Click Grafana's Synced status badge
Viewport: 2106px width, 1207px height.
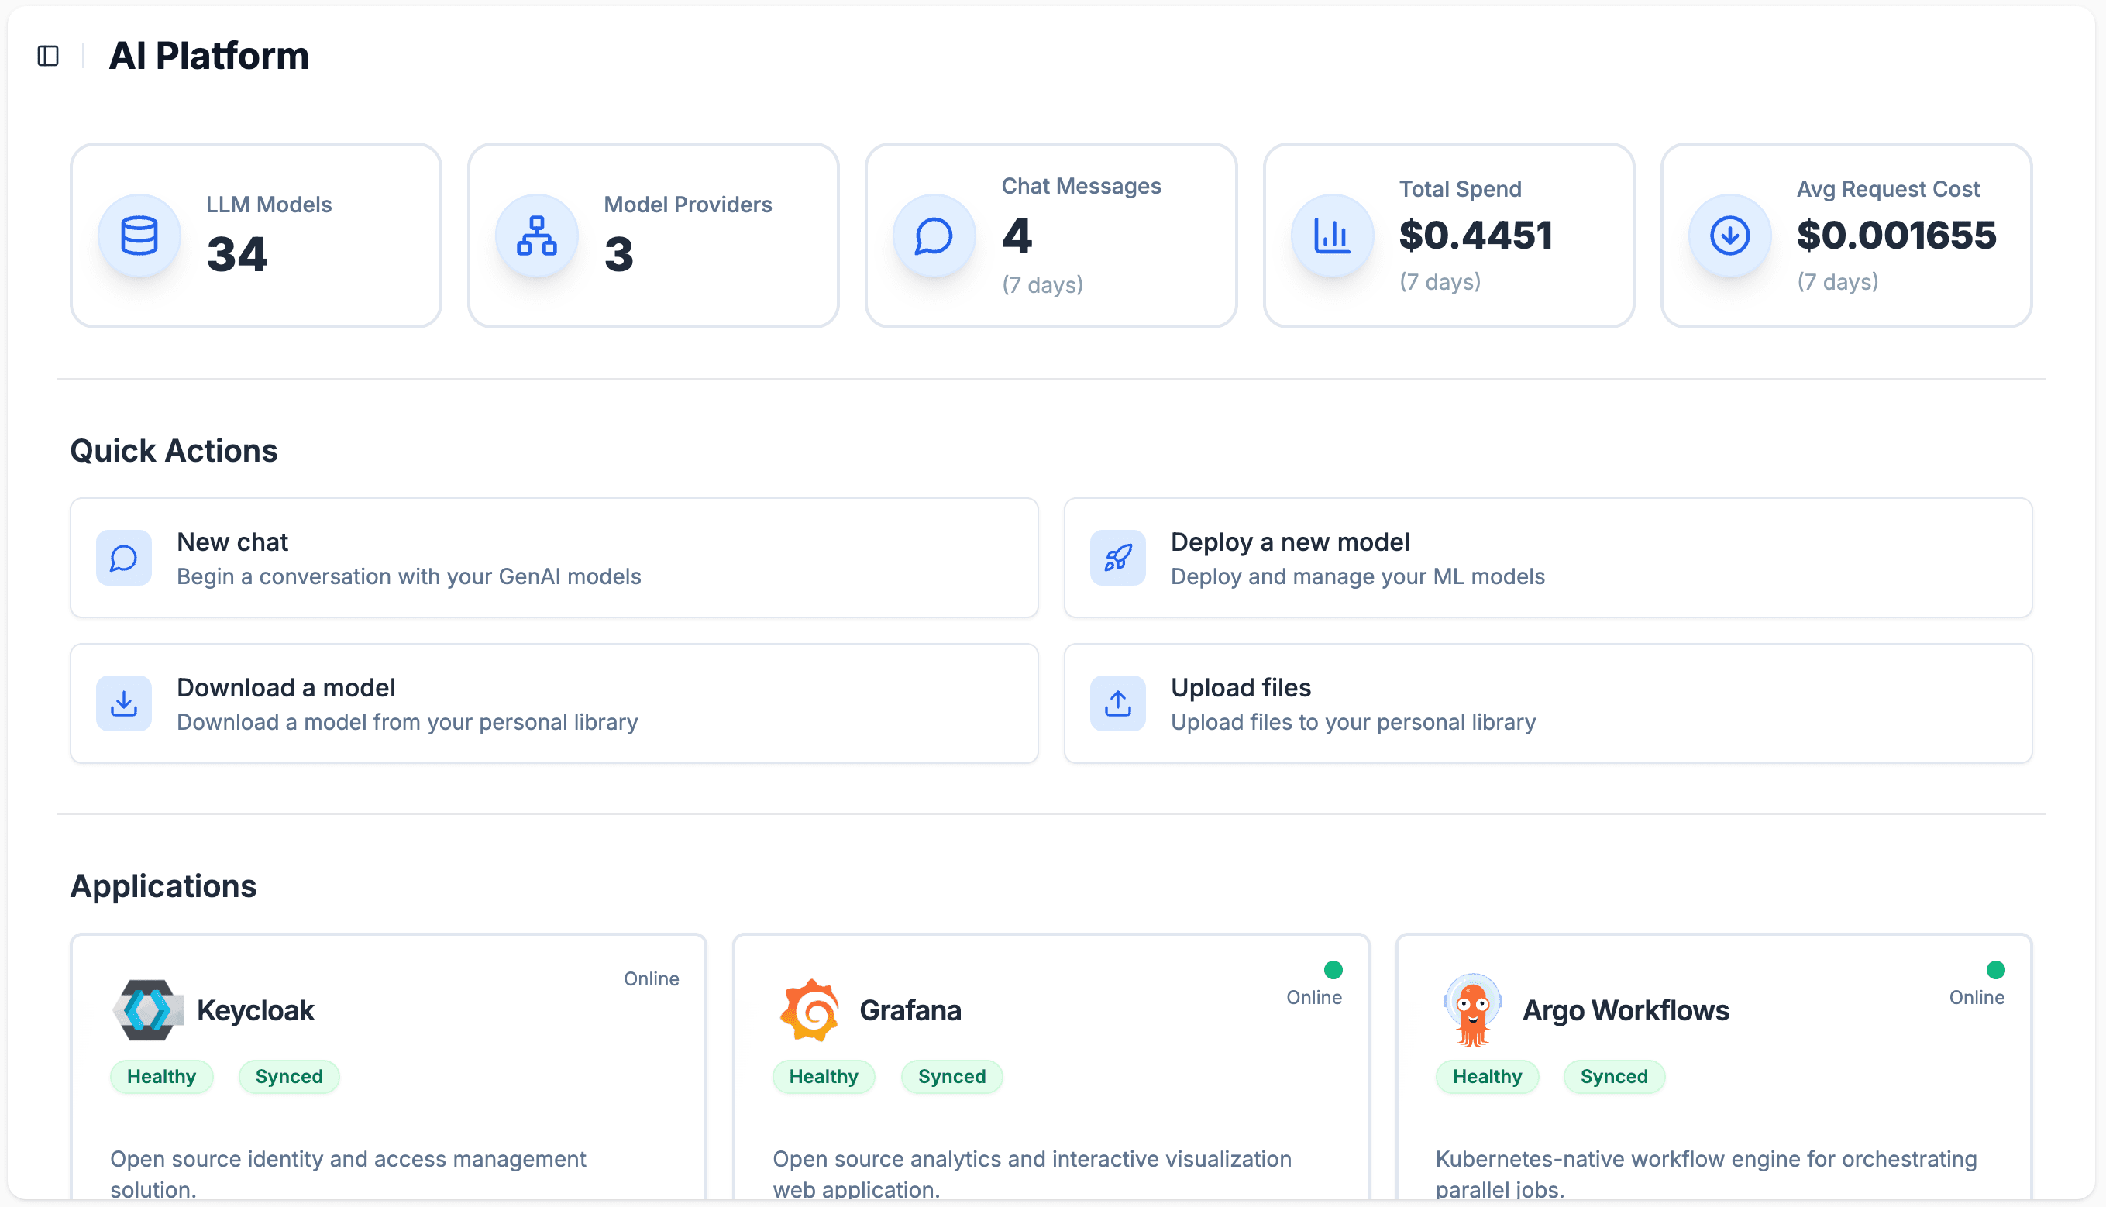(x=951, y=1077)
